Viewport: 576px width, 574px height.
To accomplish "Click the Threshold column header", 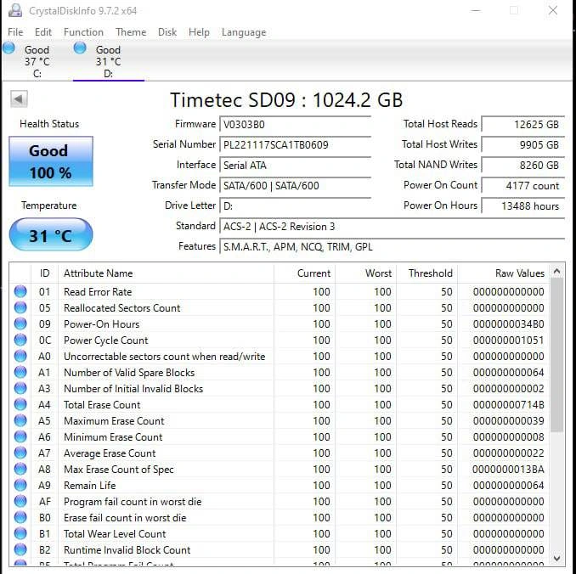I will [427, 273].
